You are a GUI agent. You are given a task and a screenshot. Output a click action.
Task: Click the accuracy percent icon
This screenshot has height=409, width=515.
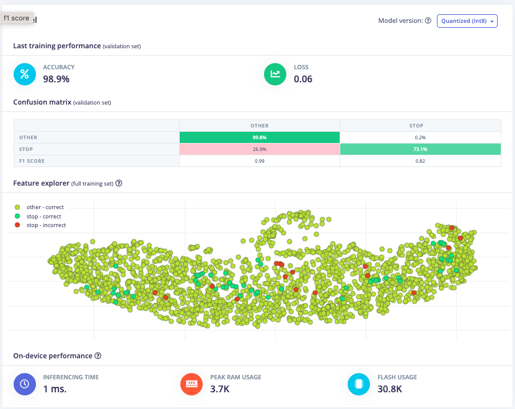[x=24, y=74]
